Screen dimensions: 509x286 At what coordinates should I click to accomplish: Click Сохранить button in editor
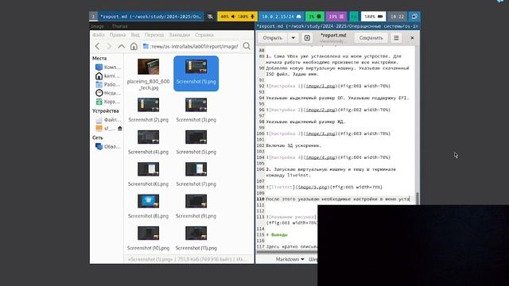coord(371,38)
